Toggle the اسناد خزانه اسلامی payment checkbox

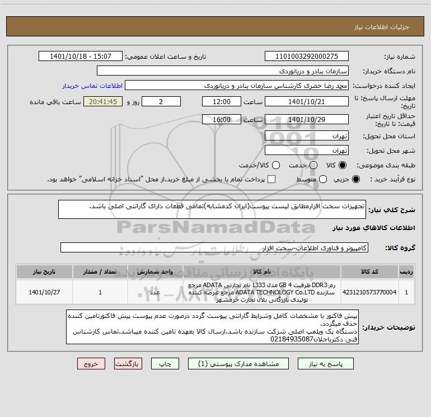click(x=271, y=179)
